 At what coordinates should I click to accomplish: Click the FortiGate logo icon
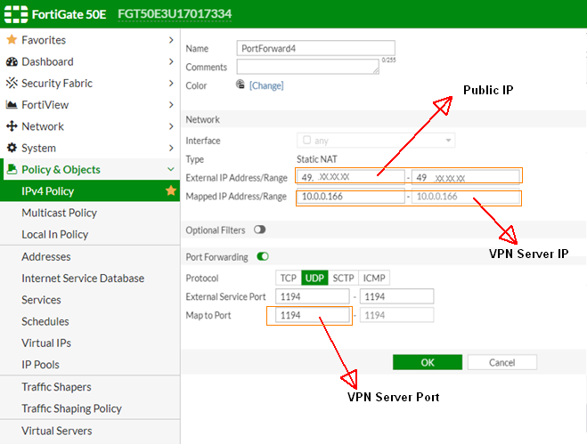[16, 14]
